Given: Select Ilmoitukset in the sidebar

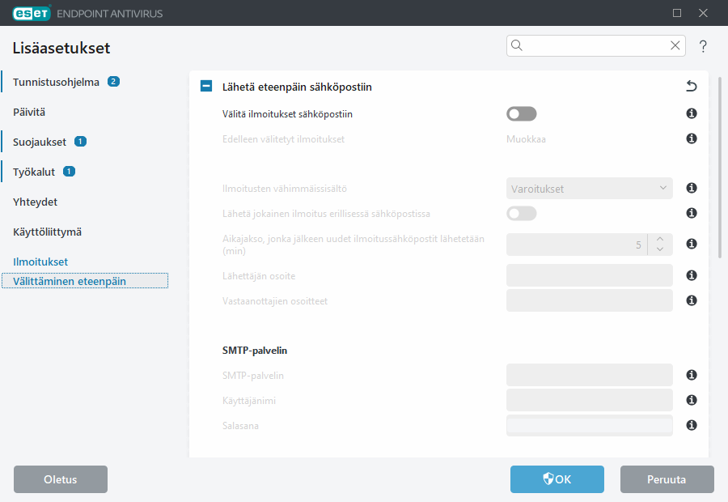Looking at the screenshot, I should point(40,262).
